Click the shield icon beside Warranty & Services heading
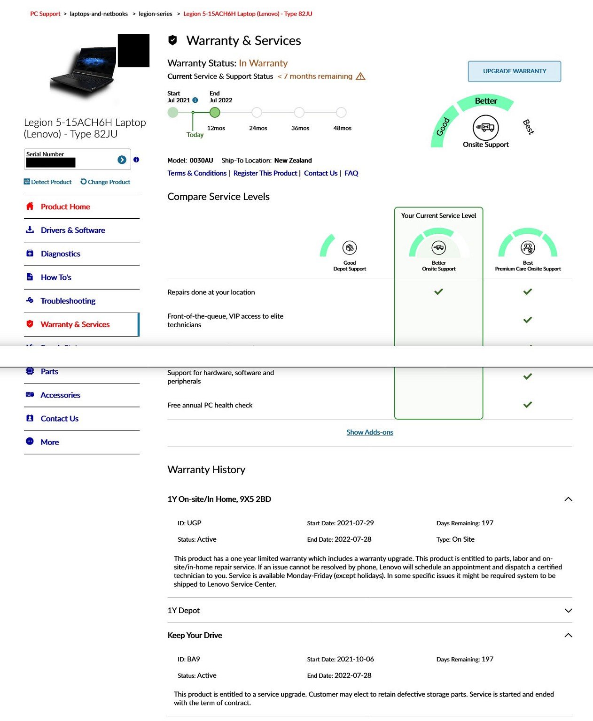Viewport: 593px width, 721px height. [172, 40]
